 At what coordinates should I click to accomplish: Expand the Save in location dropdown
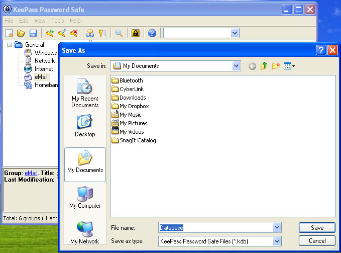[236, 66]
